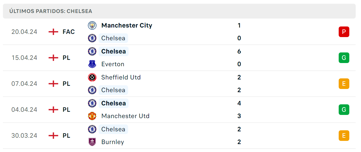
Task: Open the Everton team link
Action: tap(113, 64)
